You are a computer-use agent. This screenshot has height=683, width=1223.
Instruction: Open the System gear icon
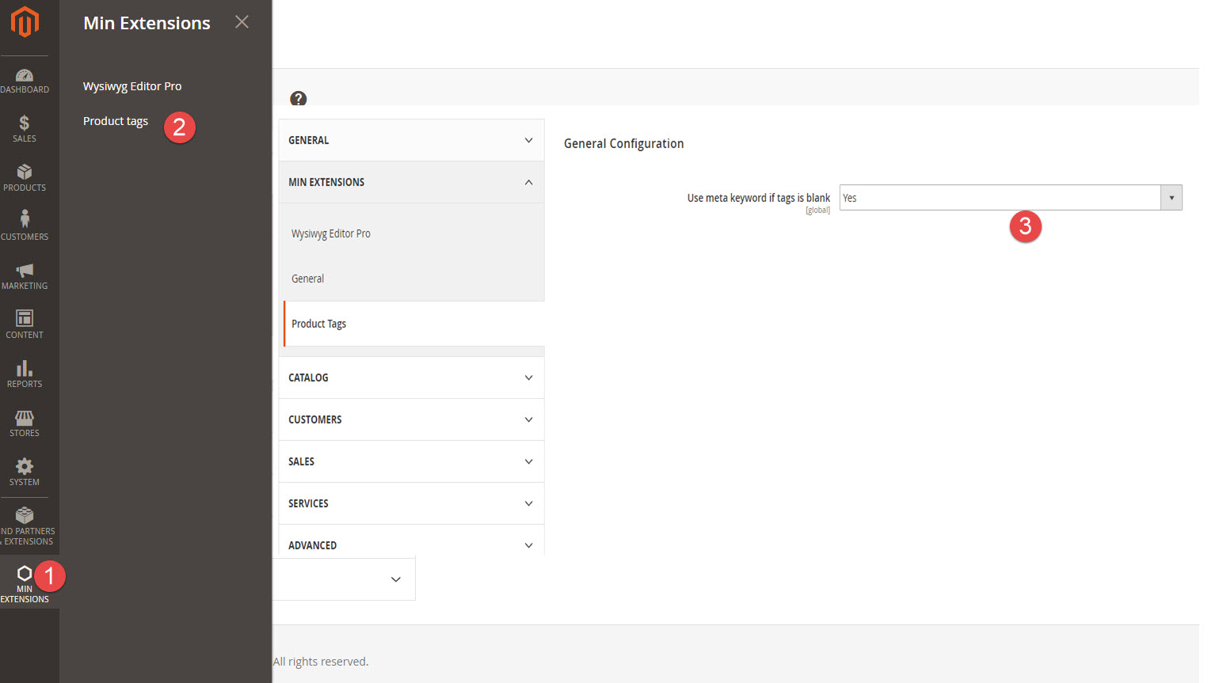tap(25, 466)
